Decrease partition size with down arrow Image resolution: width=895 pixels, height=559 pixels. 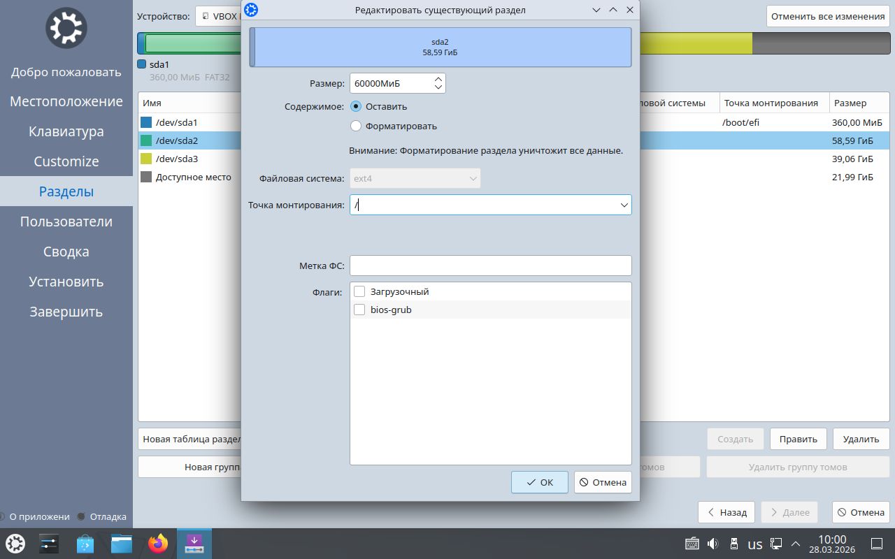coord(438,87)
